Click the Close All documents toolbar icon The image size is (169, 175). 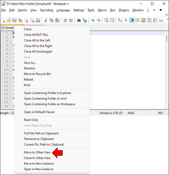[32, 20]
